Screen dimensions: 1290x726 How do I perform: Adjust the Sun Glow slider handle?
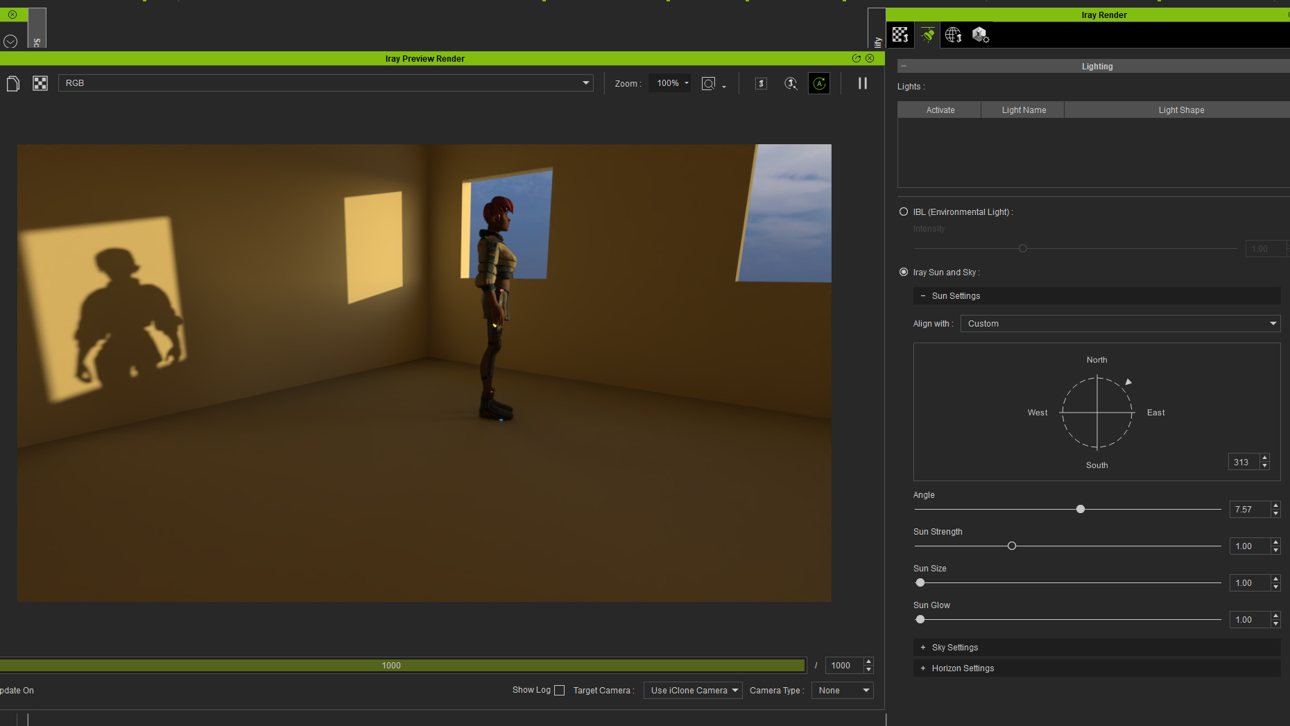tap(920, 619)
